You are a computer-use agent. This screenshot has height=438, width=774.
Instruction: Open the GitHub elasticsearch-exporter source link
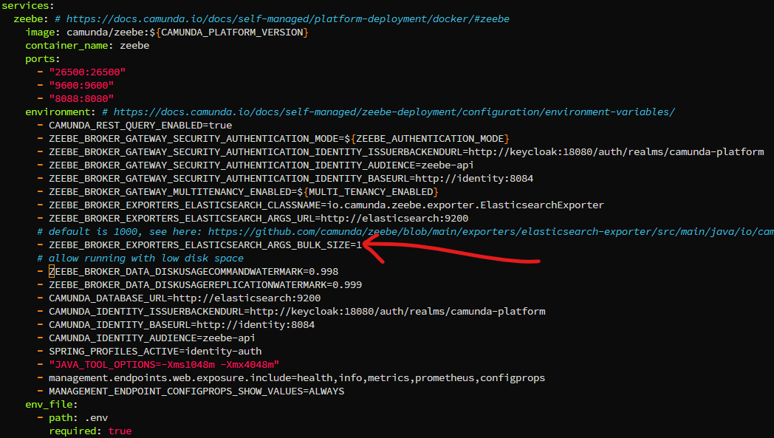click(490, 232)
